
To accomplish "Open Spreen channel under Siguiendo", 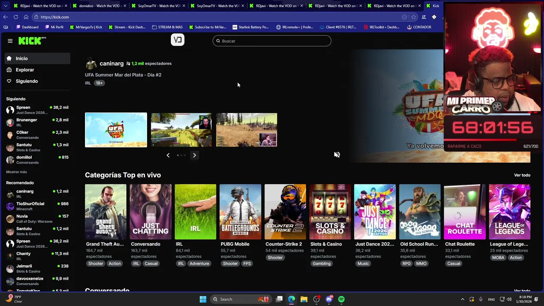I will coord(37,110).
